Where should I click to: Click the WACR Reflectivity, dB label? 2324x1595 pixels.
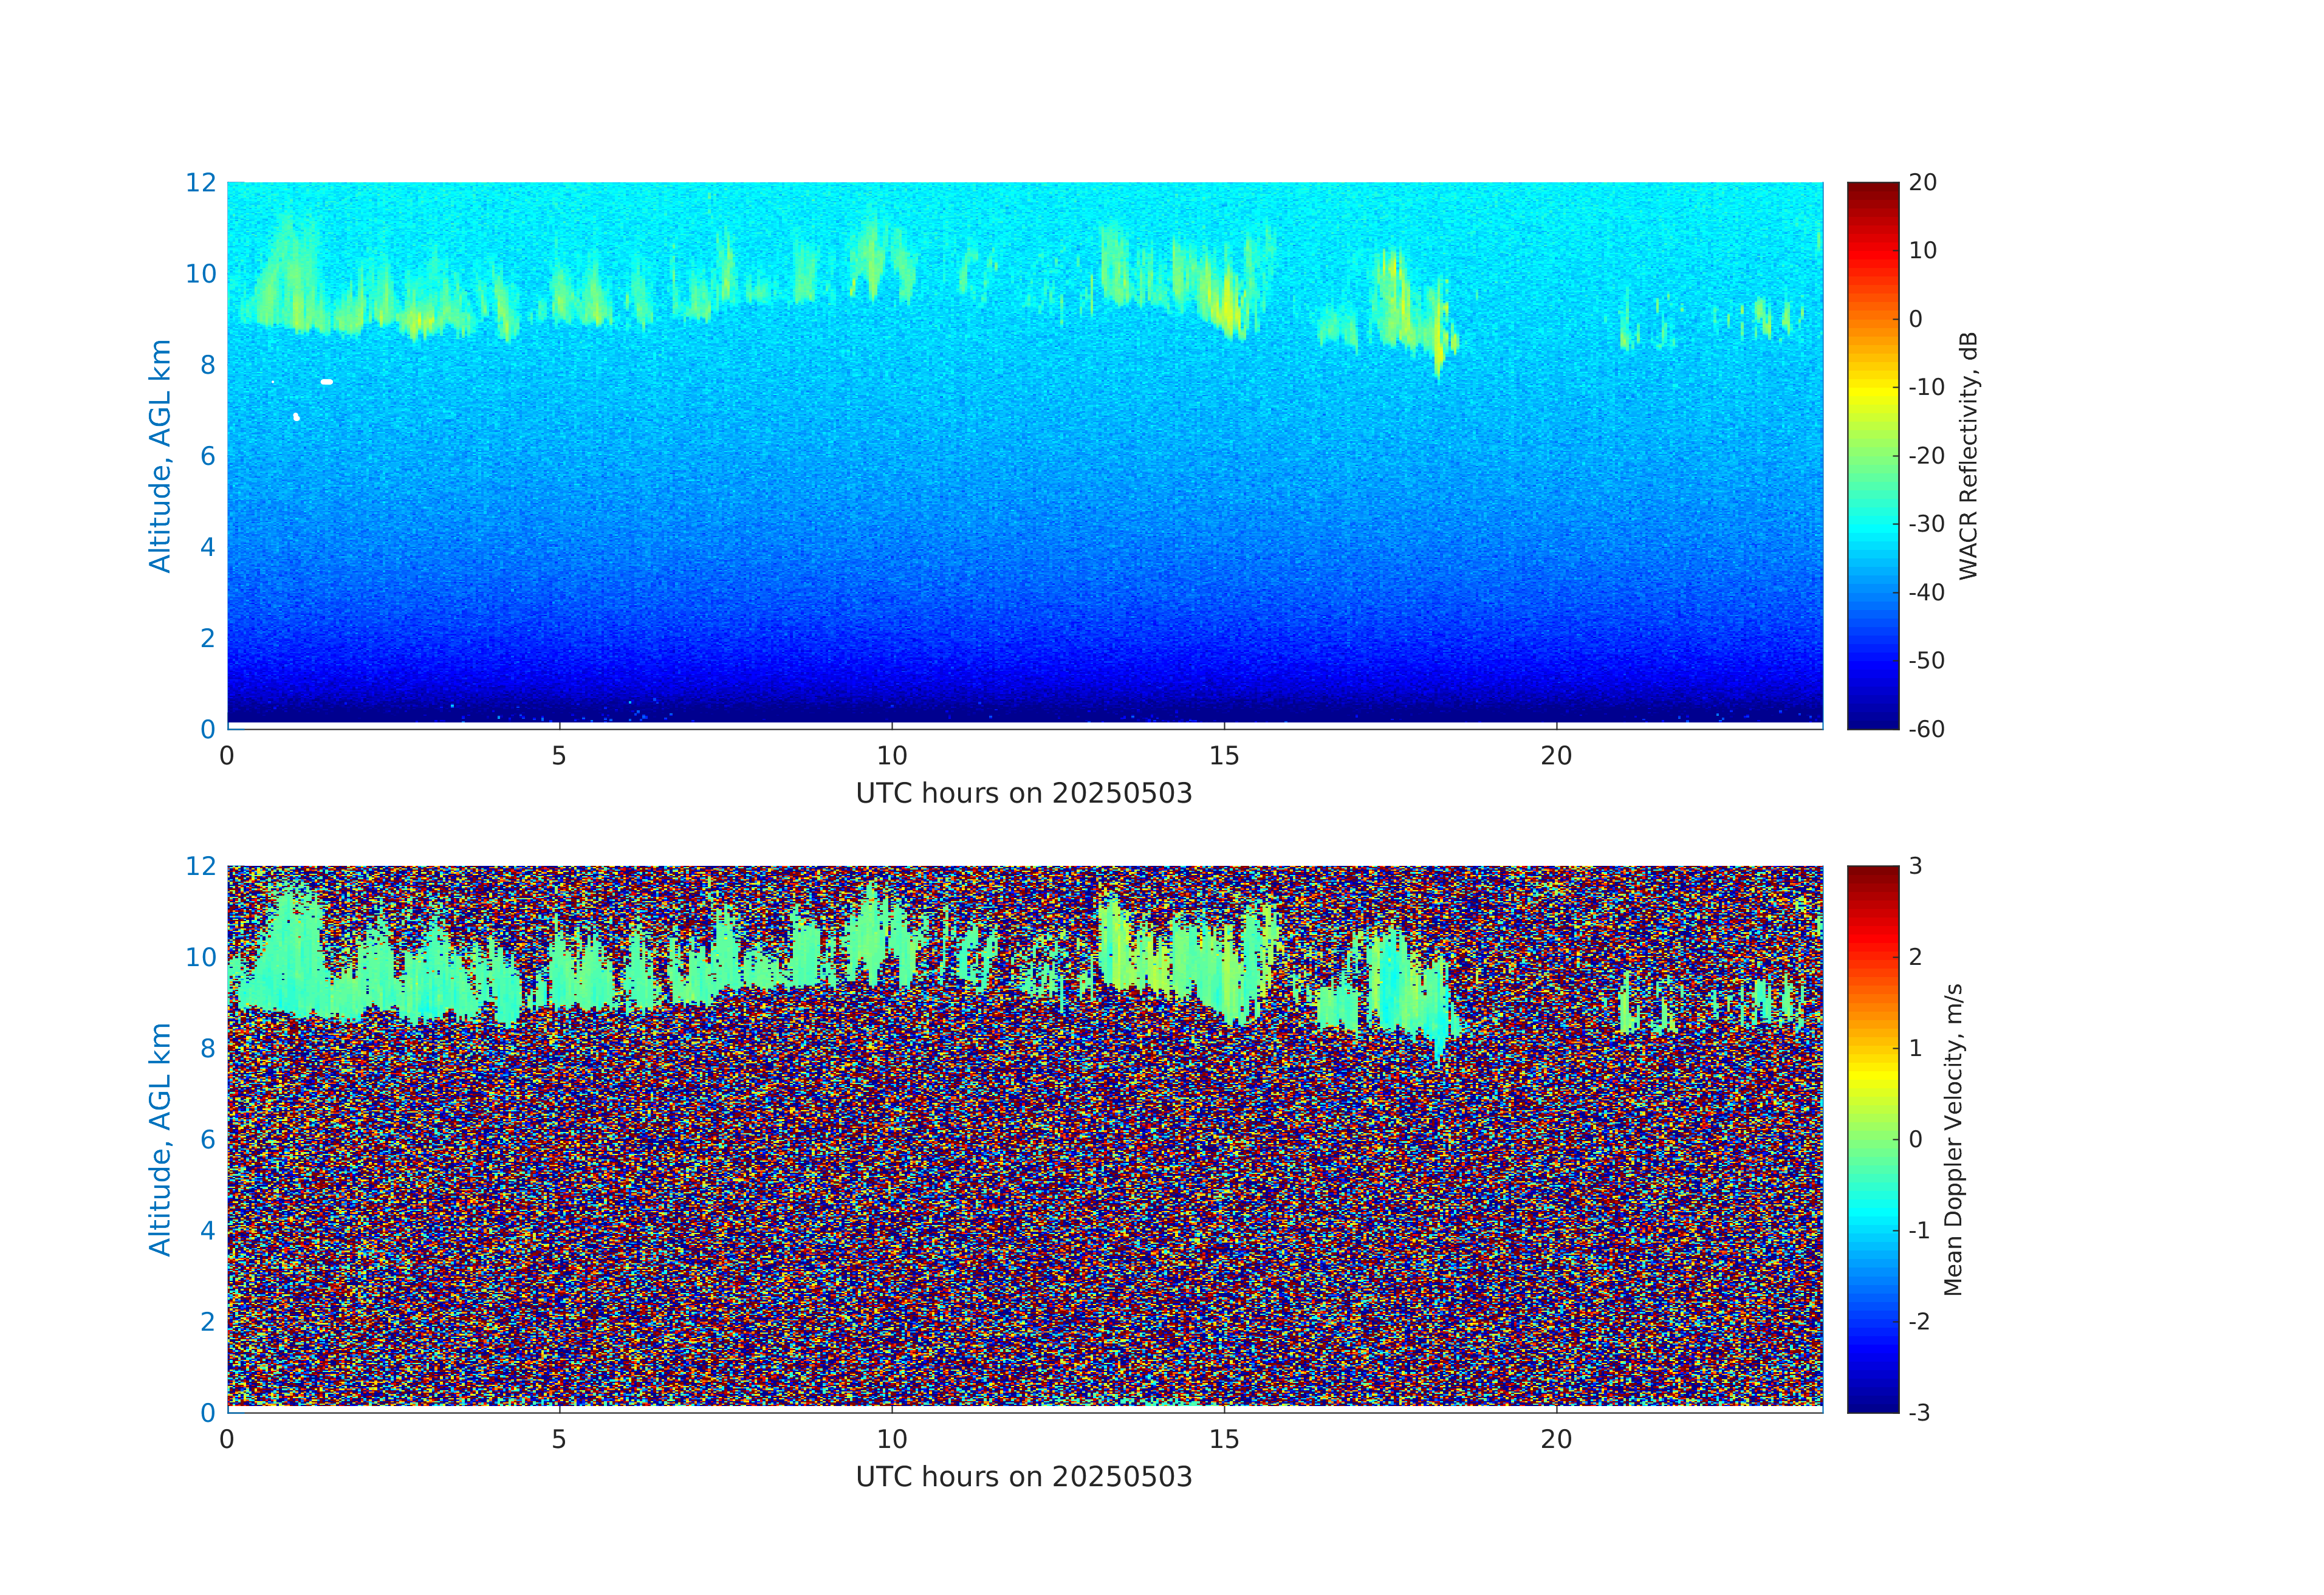[1968, 456]
